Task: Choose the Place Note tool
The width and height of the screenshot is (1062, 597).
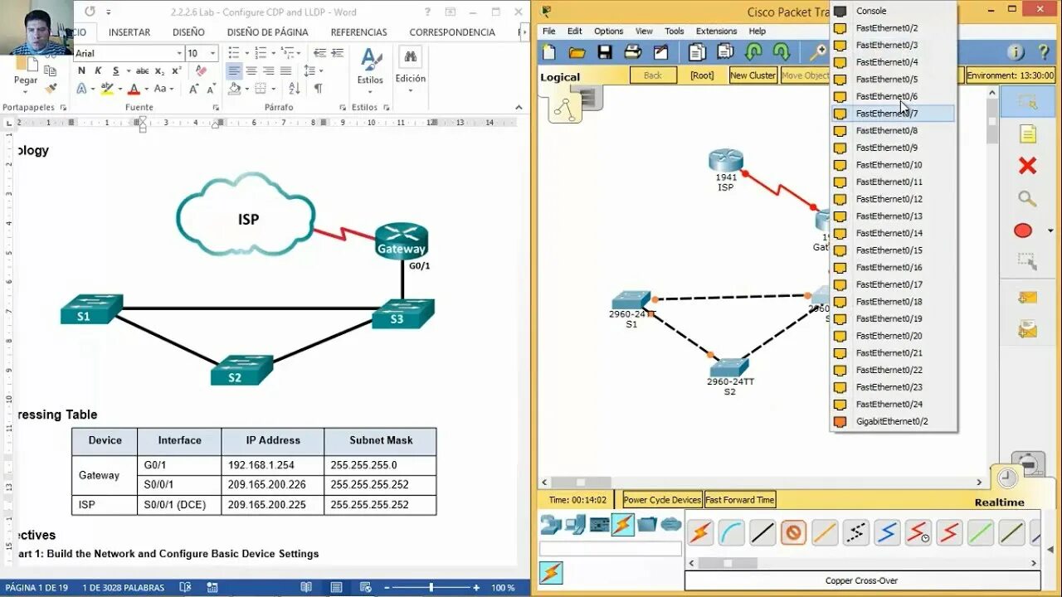Action: 1027,134
